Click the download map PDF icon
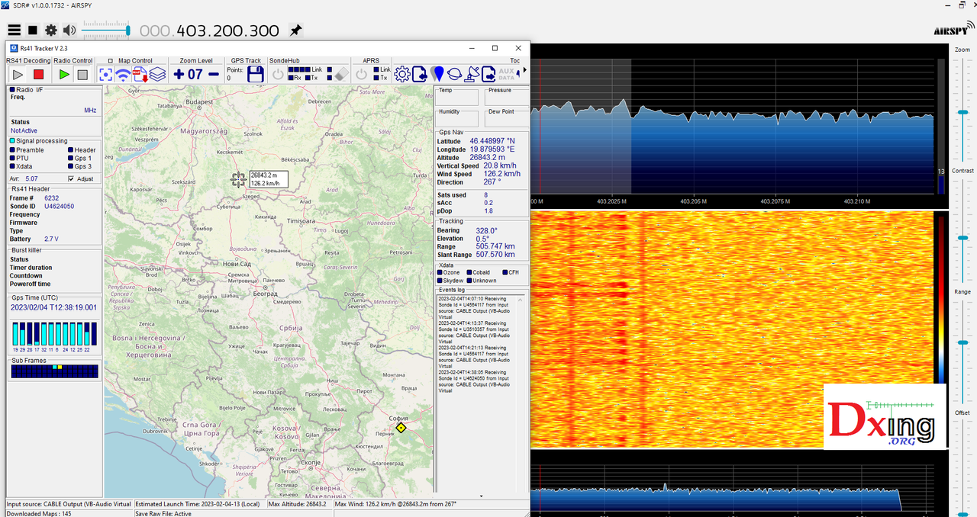This screenshot has width=977, height=517. (x=140, y=74)
